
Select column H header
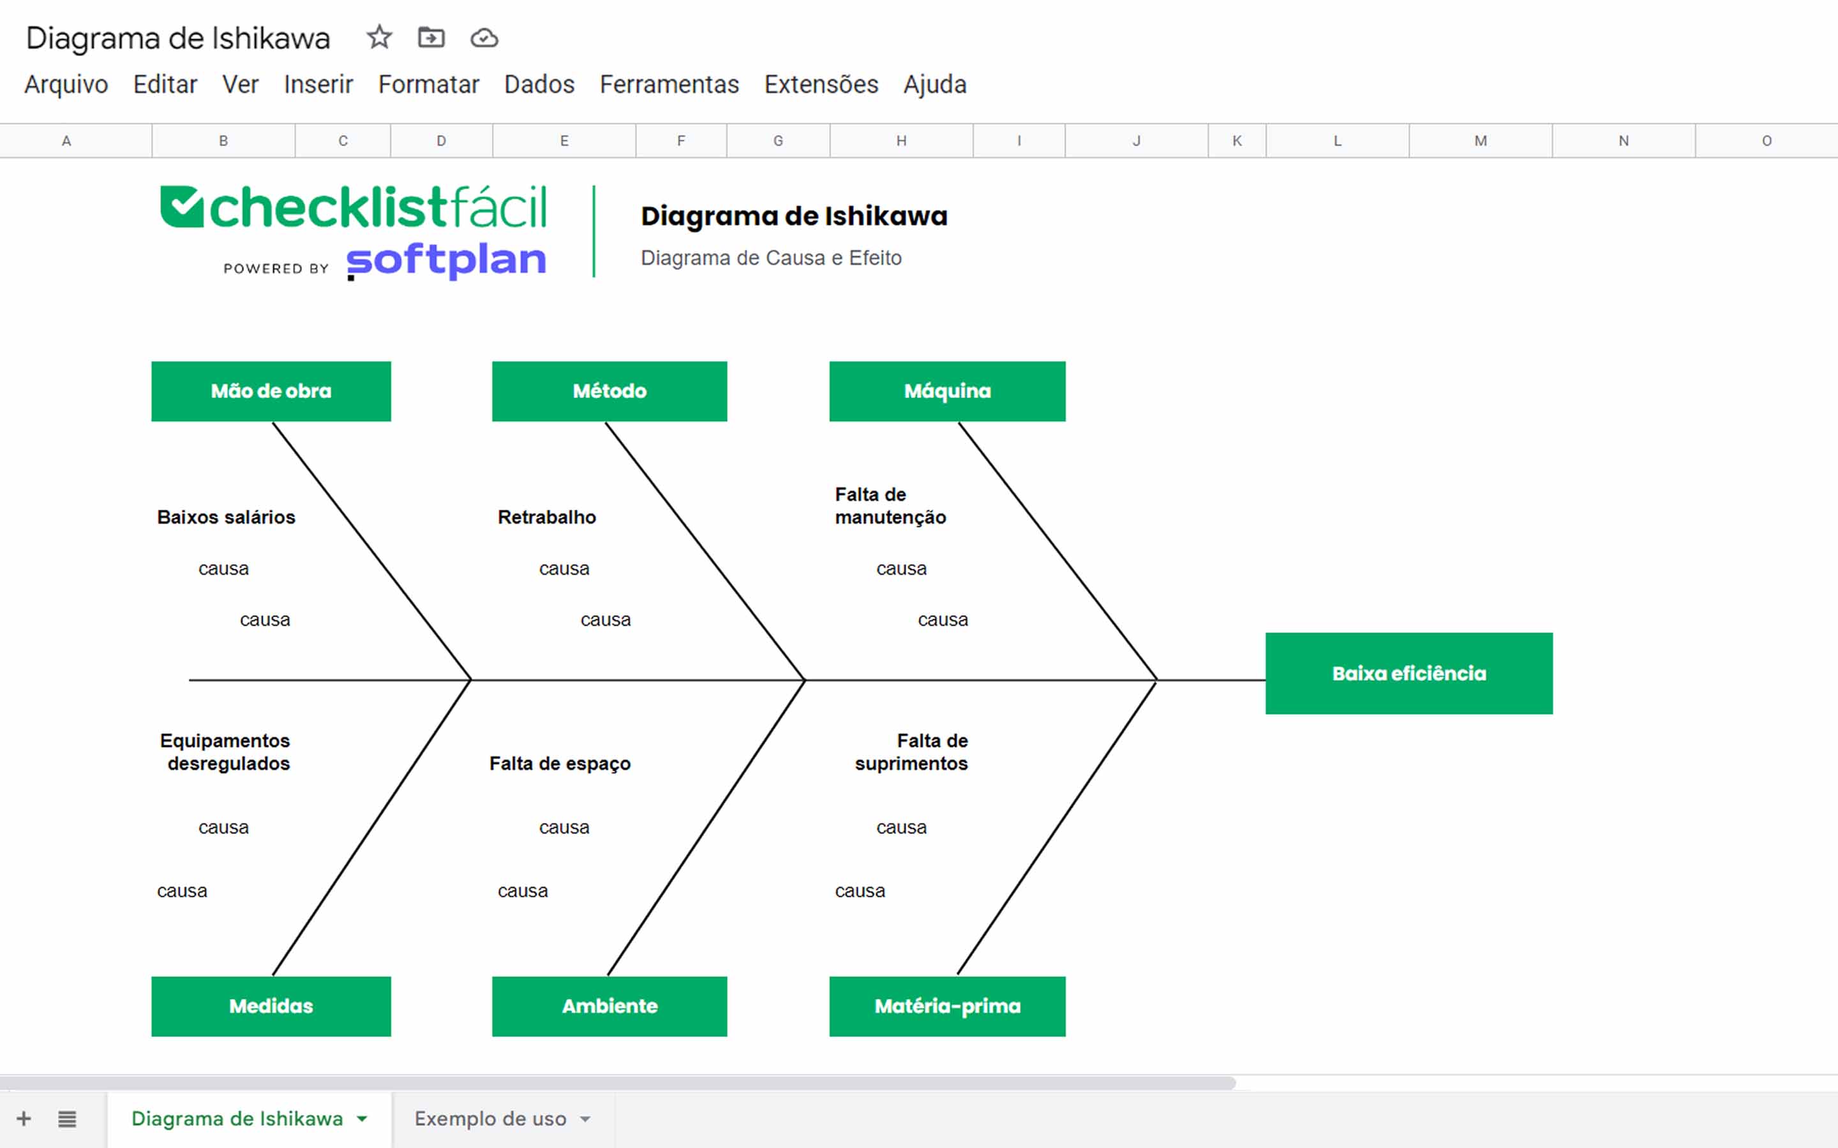click(x=900, y=140)
